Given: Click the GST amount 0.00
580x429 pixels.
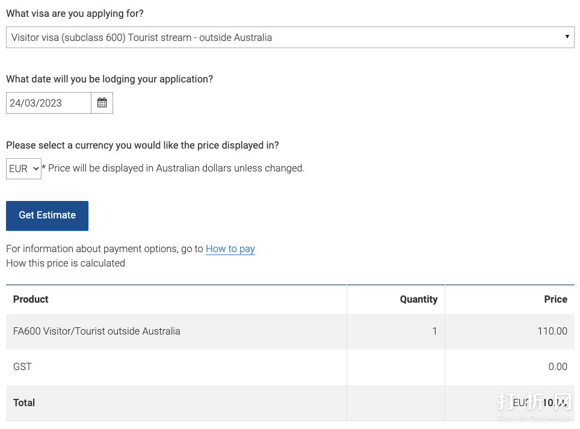Looking at the screenshot, I should (557, 366).
